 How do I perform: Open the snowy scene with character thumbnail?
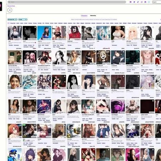74,131
